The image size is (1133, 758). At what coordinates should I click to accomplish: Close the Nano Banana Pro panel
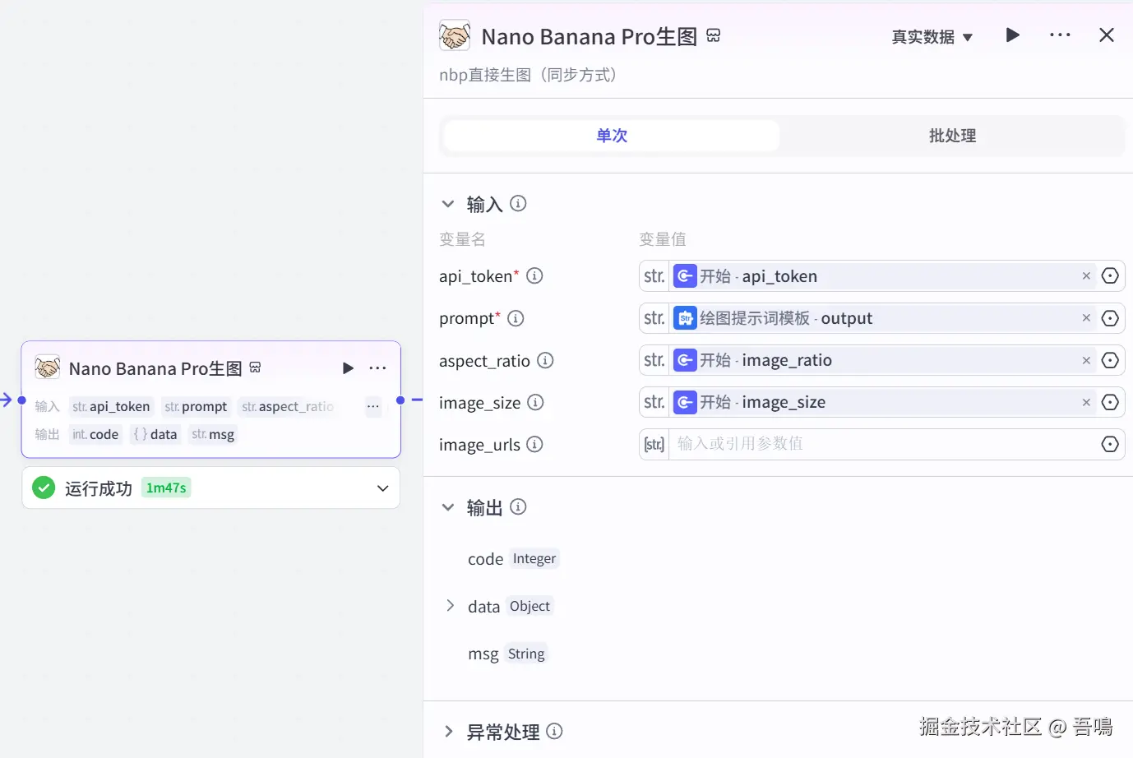[x=1107, y=35]
